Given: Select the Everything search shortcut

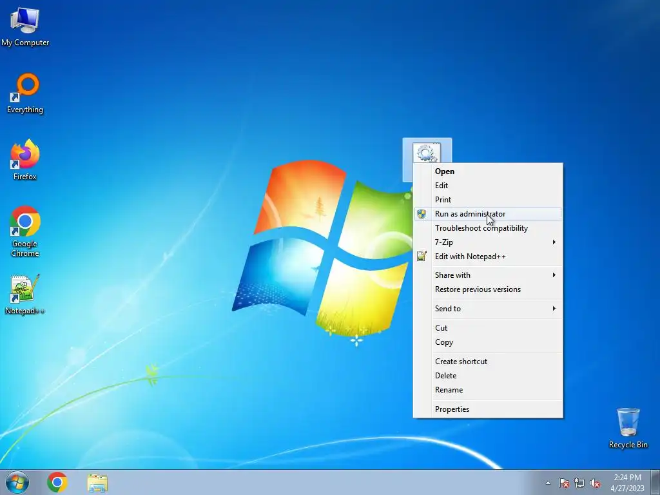Looking at the screenshot, I should (25, 93).
